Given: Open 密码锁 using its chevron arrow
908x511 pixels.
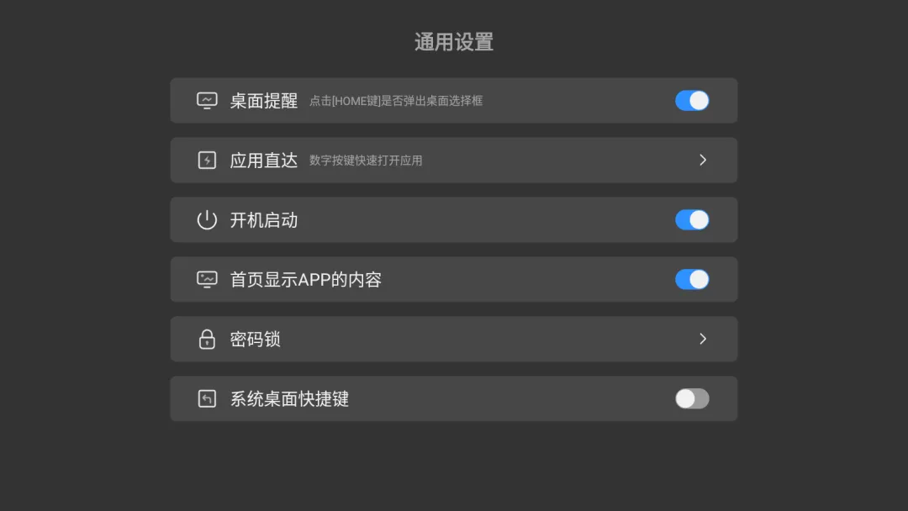Looking at the screenshot, I should coord(703,340).
